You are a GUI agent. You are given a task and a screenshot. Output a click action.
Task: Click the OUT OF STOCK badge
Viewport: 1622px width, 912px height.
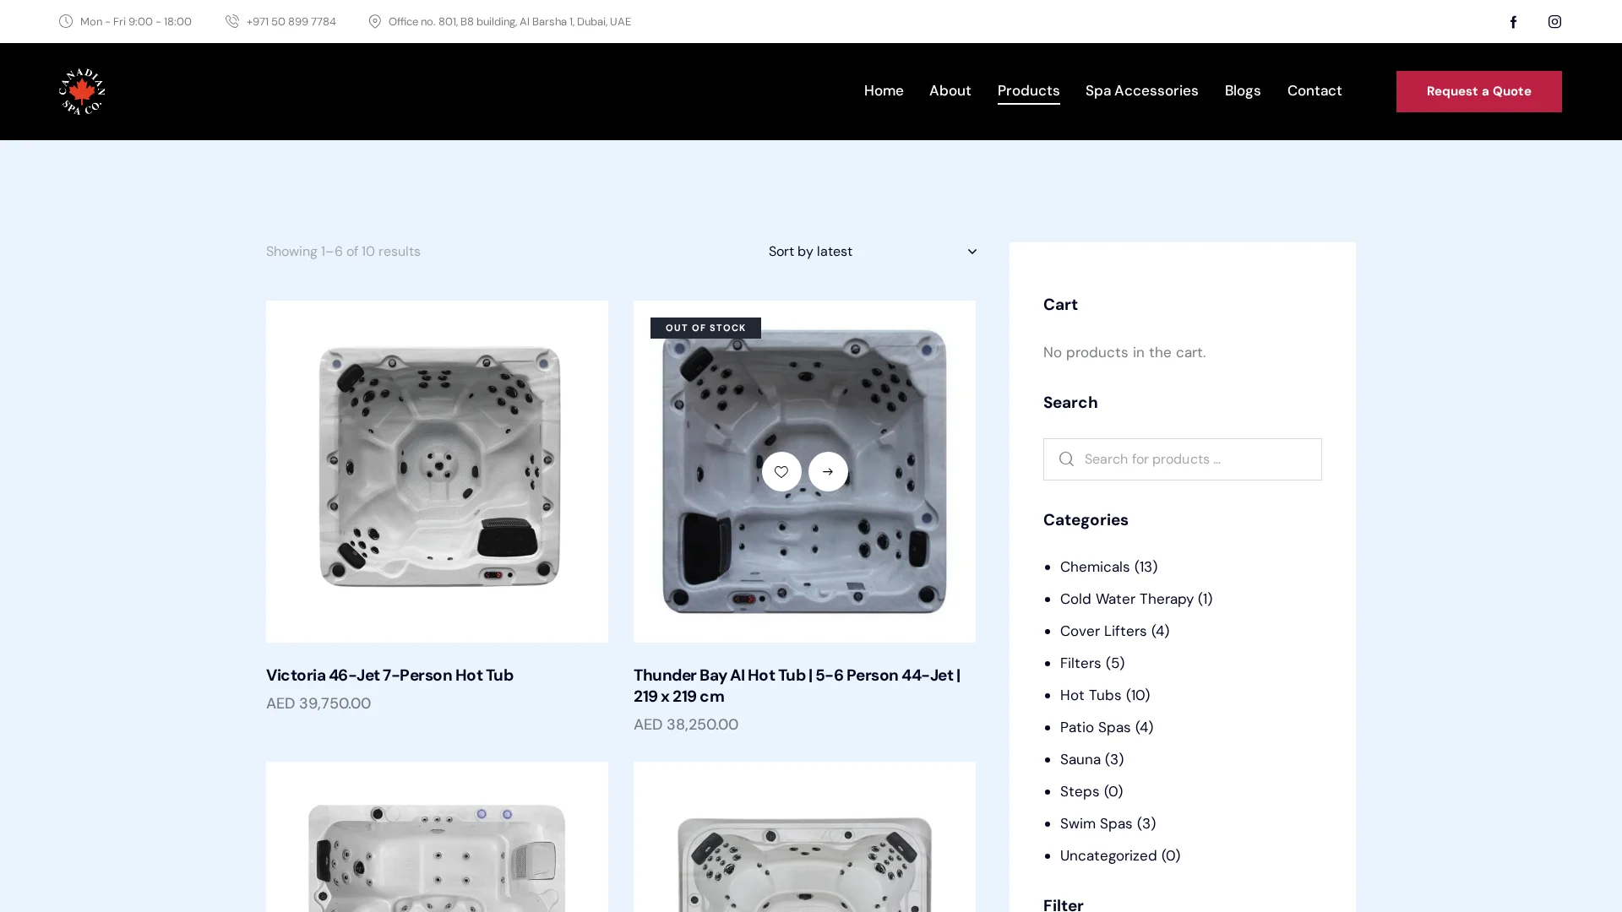705,328
